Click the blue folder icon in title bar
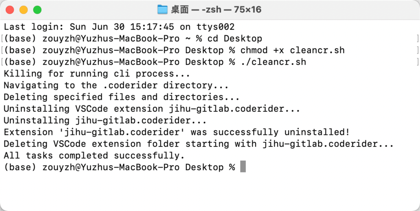Image resolution: width=420 pixels, height=211 pixels. coord(162,10)
